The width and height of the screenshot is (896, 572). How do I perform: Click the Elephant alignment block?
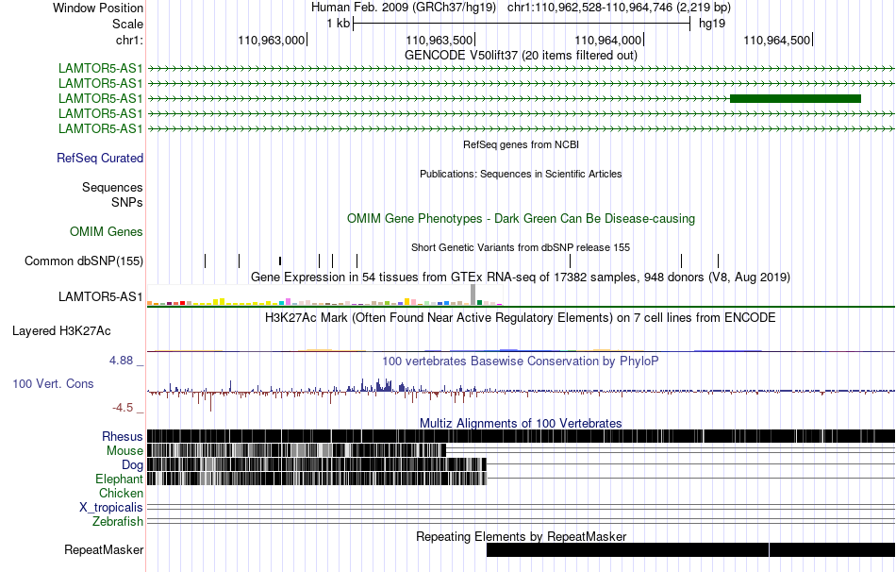tap(317, 479)
